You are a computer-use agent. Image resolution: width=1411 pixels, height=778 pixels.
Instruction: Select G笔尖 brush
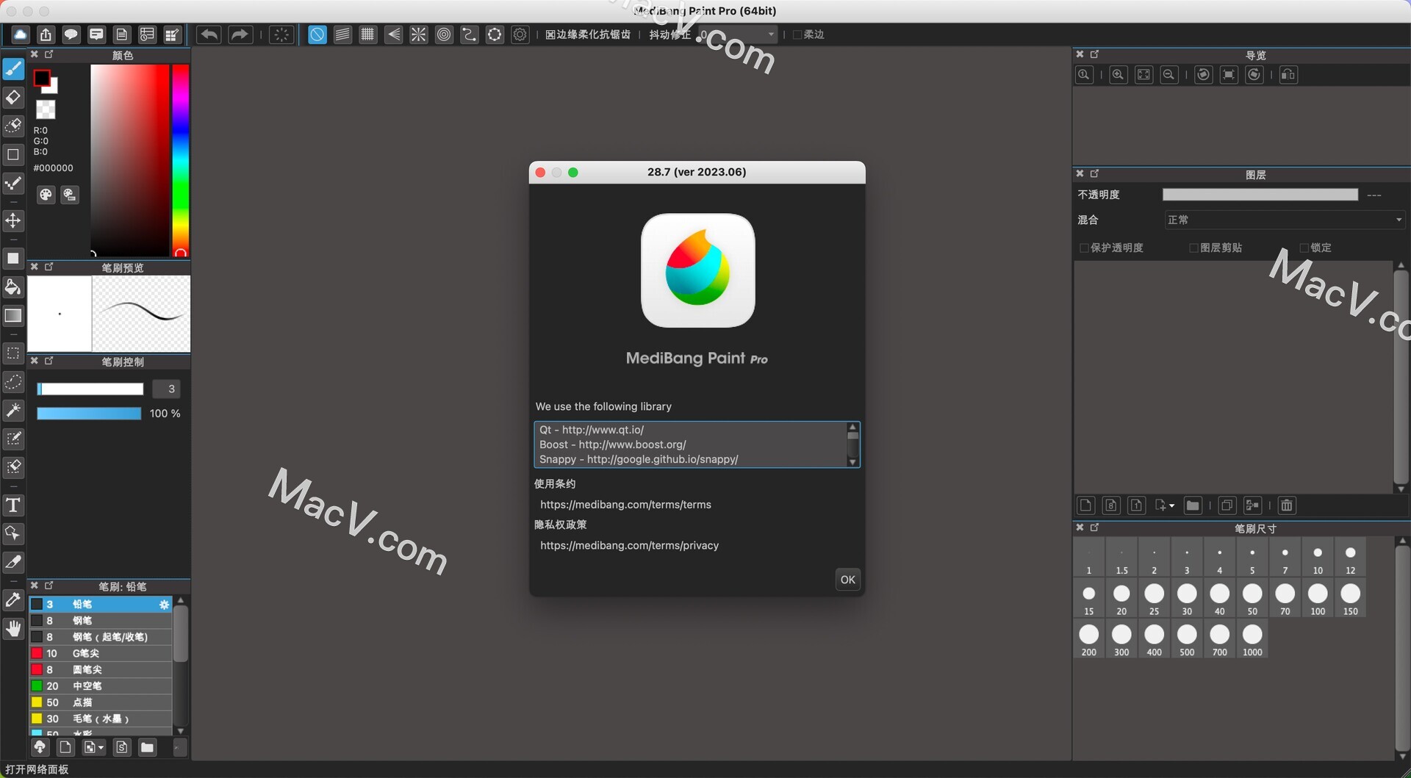tap(101, 653)
